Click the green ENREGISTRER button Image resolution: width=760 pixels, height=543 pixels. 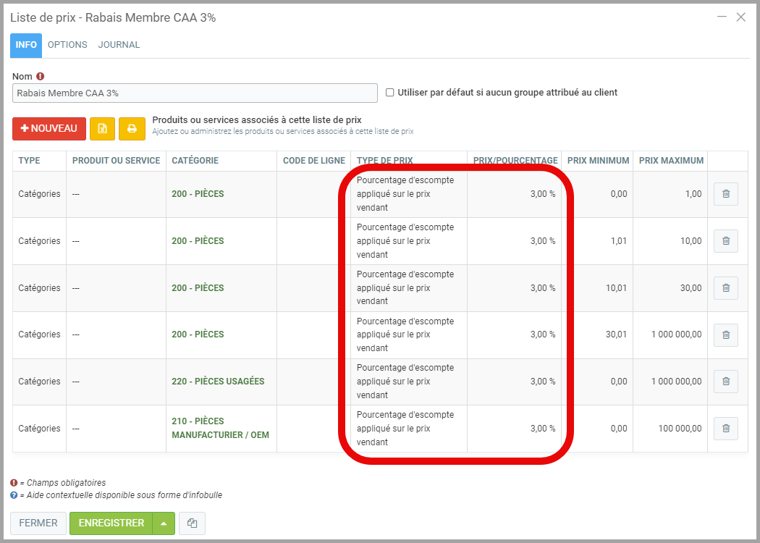tap(111, 523)
